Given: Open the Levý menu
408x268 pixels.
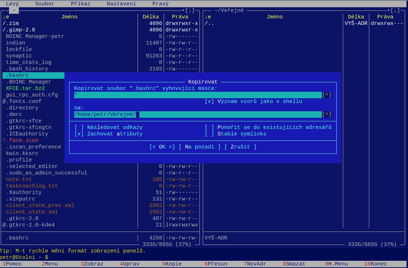Looking at the screenshot, I should pyautogui.click(x=12, y=4).
